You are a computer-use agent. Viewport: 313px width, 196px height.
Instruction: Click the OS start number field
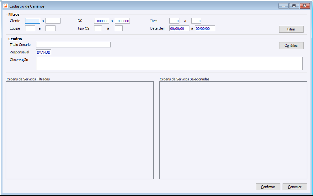coord(102,21)
